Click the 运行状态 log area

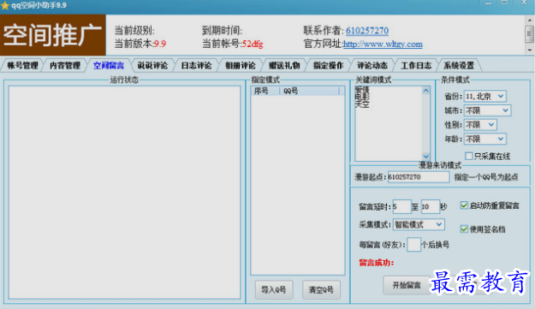click(x=124, y=192)
